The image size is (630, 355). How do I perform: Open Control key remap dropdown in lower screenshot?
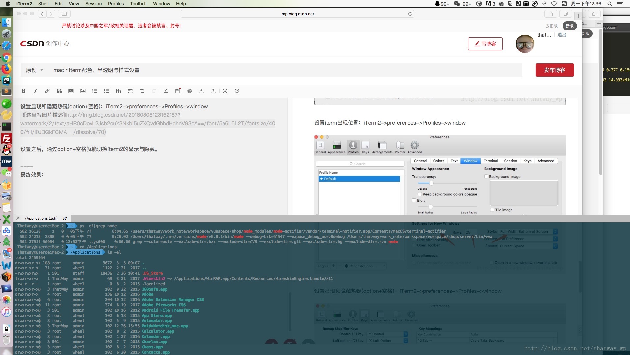pos(387,334)
